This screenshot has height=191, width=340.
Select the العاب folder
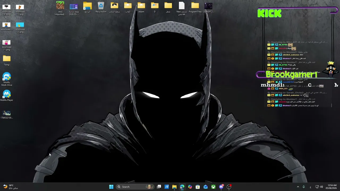(128, 7)
